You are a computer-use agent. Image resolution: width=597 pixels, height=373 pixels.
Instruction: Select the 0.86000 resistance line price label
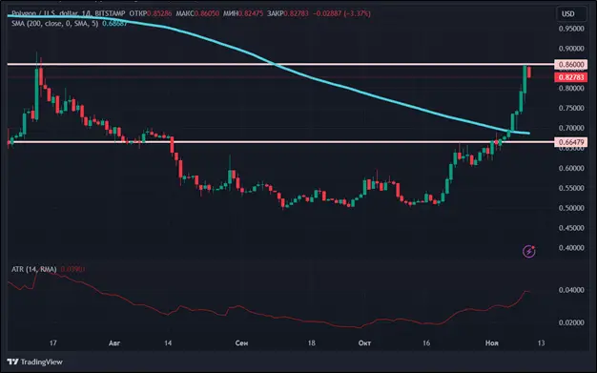point(570,64)
